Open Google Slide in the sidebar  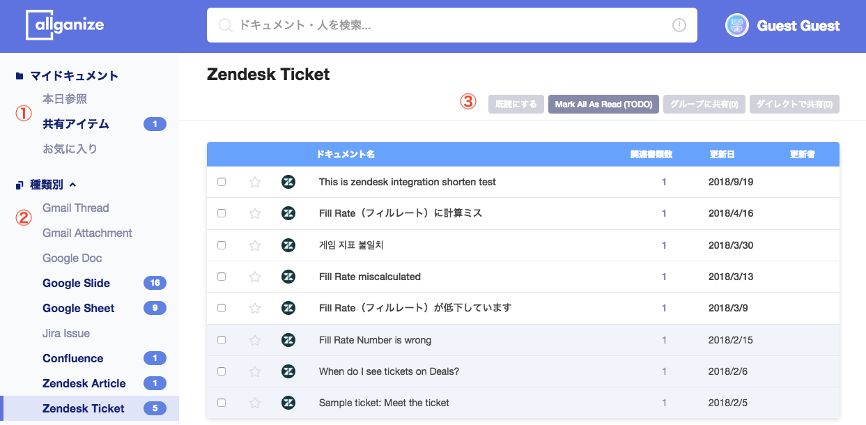(76, 283)
